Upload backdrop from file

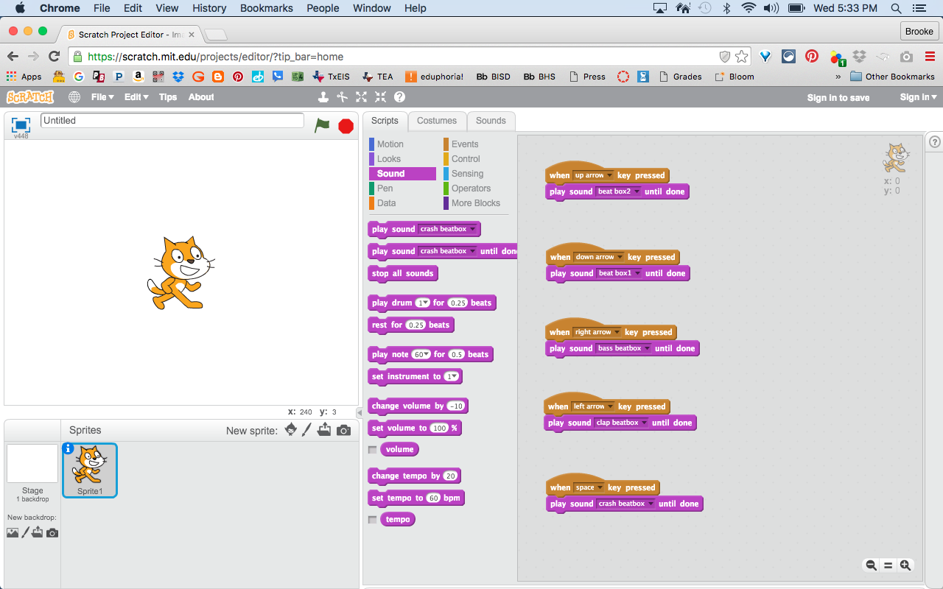[38, 532]
